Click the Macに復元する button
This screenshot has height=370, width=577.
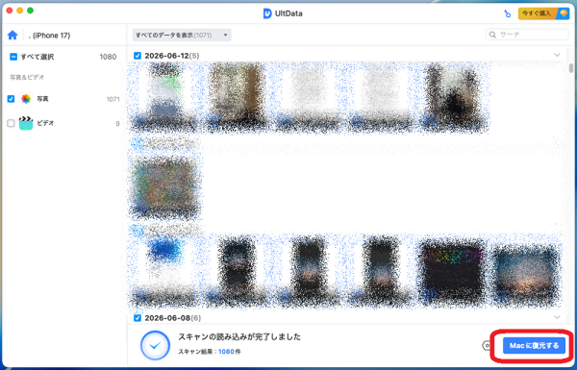[x=534, y=345]
